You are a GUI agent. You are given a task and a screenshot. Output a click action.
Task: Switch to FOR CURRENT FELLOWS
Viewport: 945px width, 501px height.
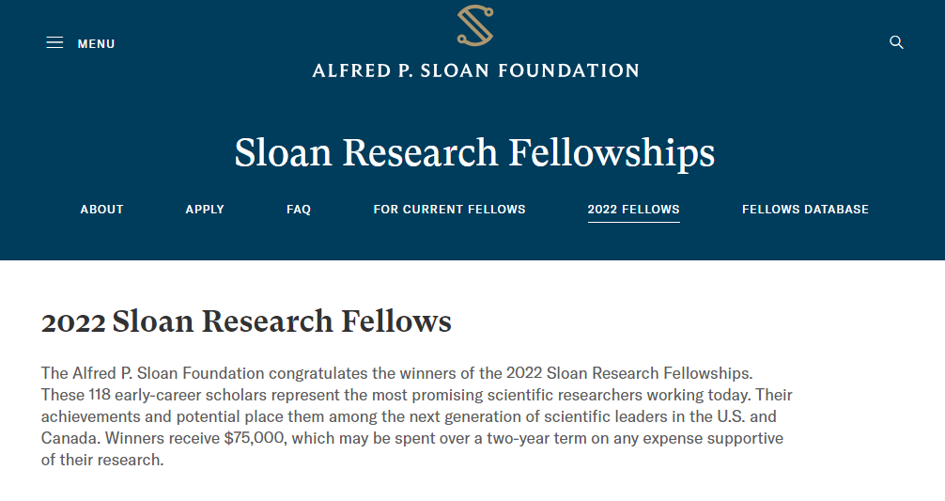(450, 210)
